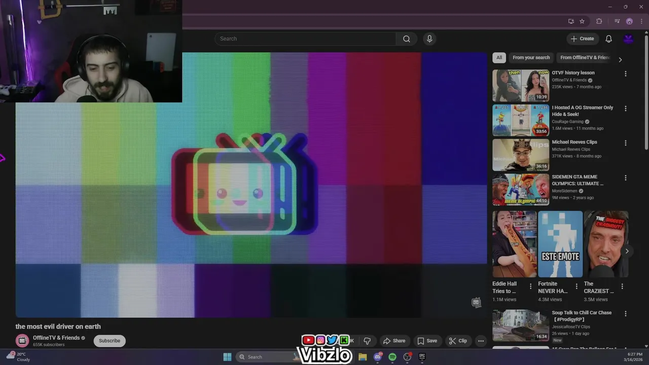Open the browser profile avatar
The width and height of the screenshot is (649, 365).
point(629,21)
